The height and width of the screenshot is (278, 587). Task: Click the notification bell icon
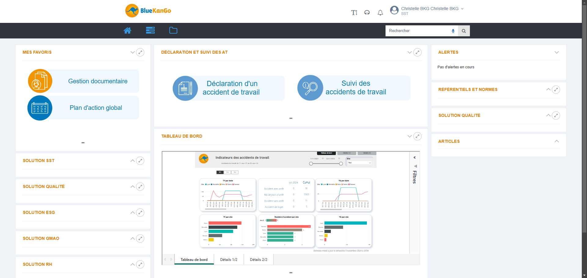(380, 13)
